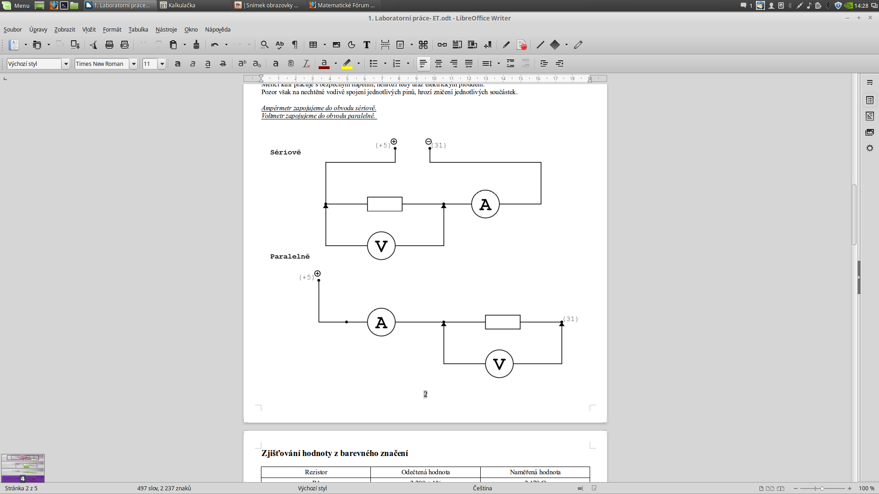Image resolution: width=879 pixels, height=494 pixels.
Task: Insert a chart object
Action: [x=352, y=45]
